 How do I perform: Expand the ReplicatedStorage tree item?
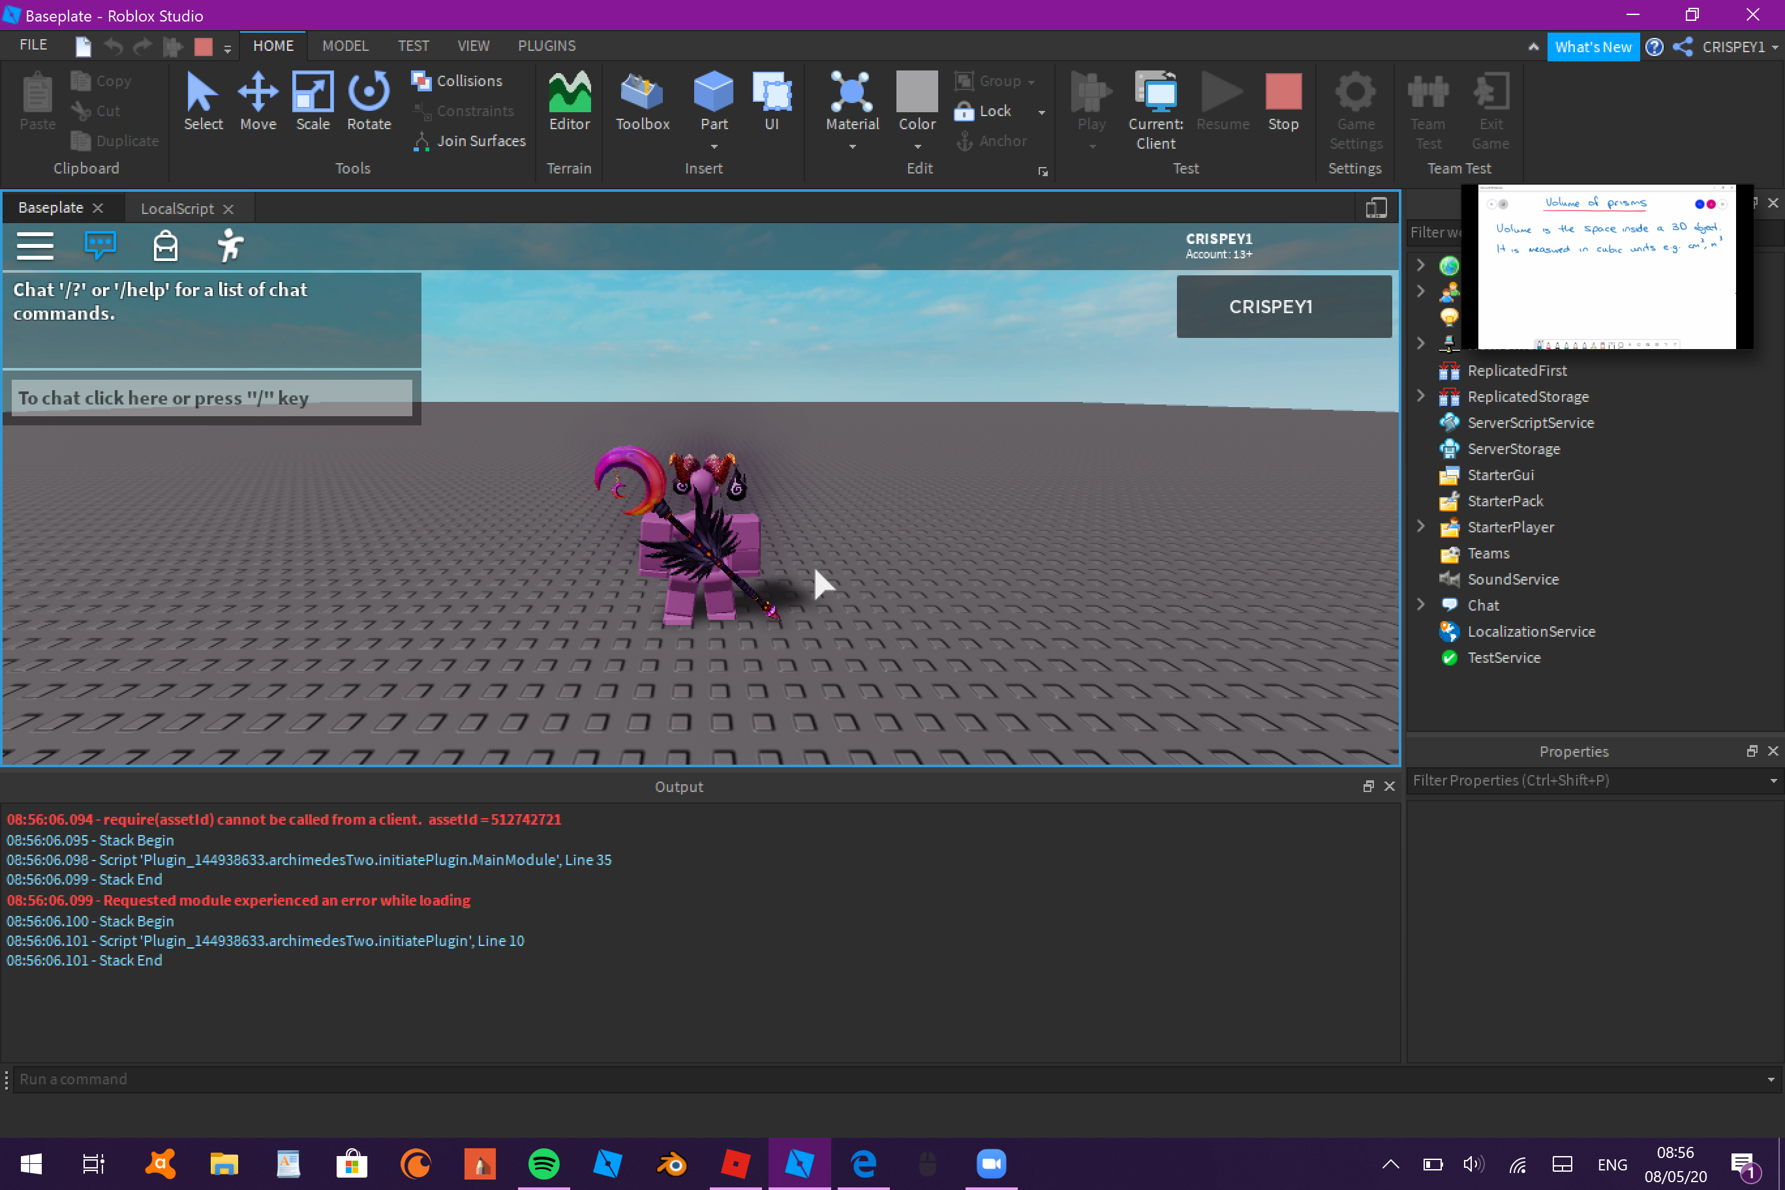click(1420, 395)
